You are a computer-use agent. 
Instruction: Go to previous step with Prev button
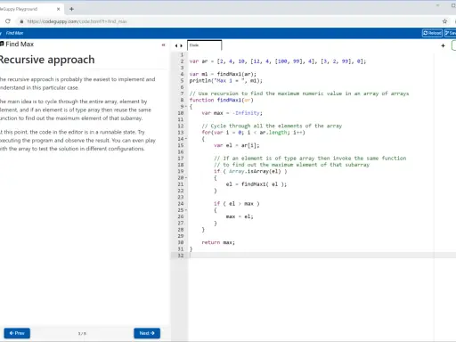17,333
